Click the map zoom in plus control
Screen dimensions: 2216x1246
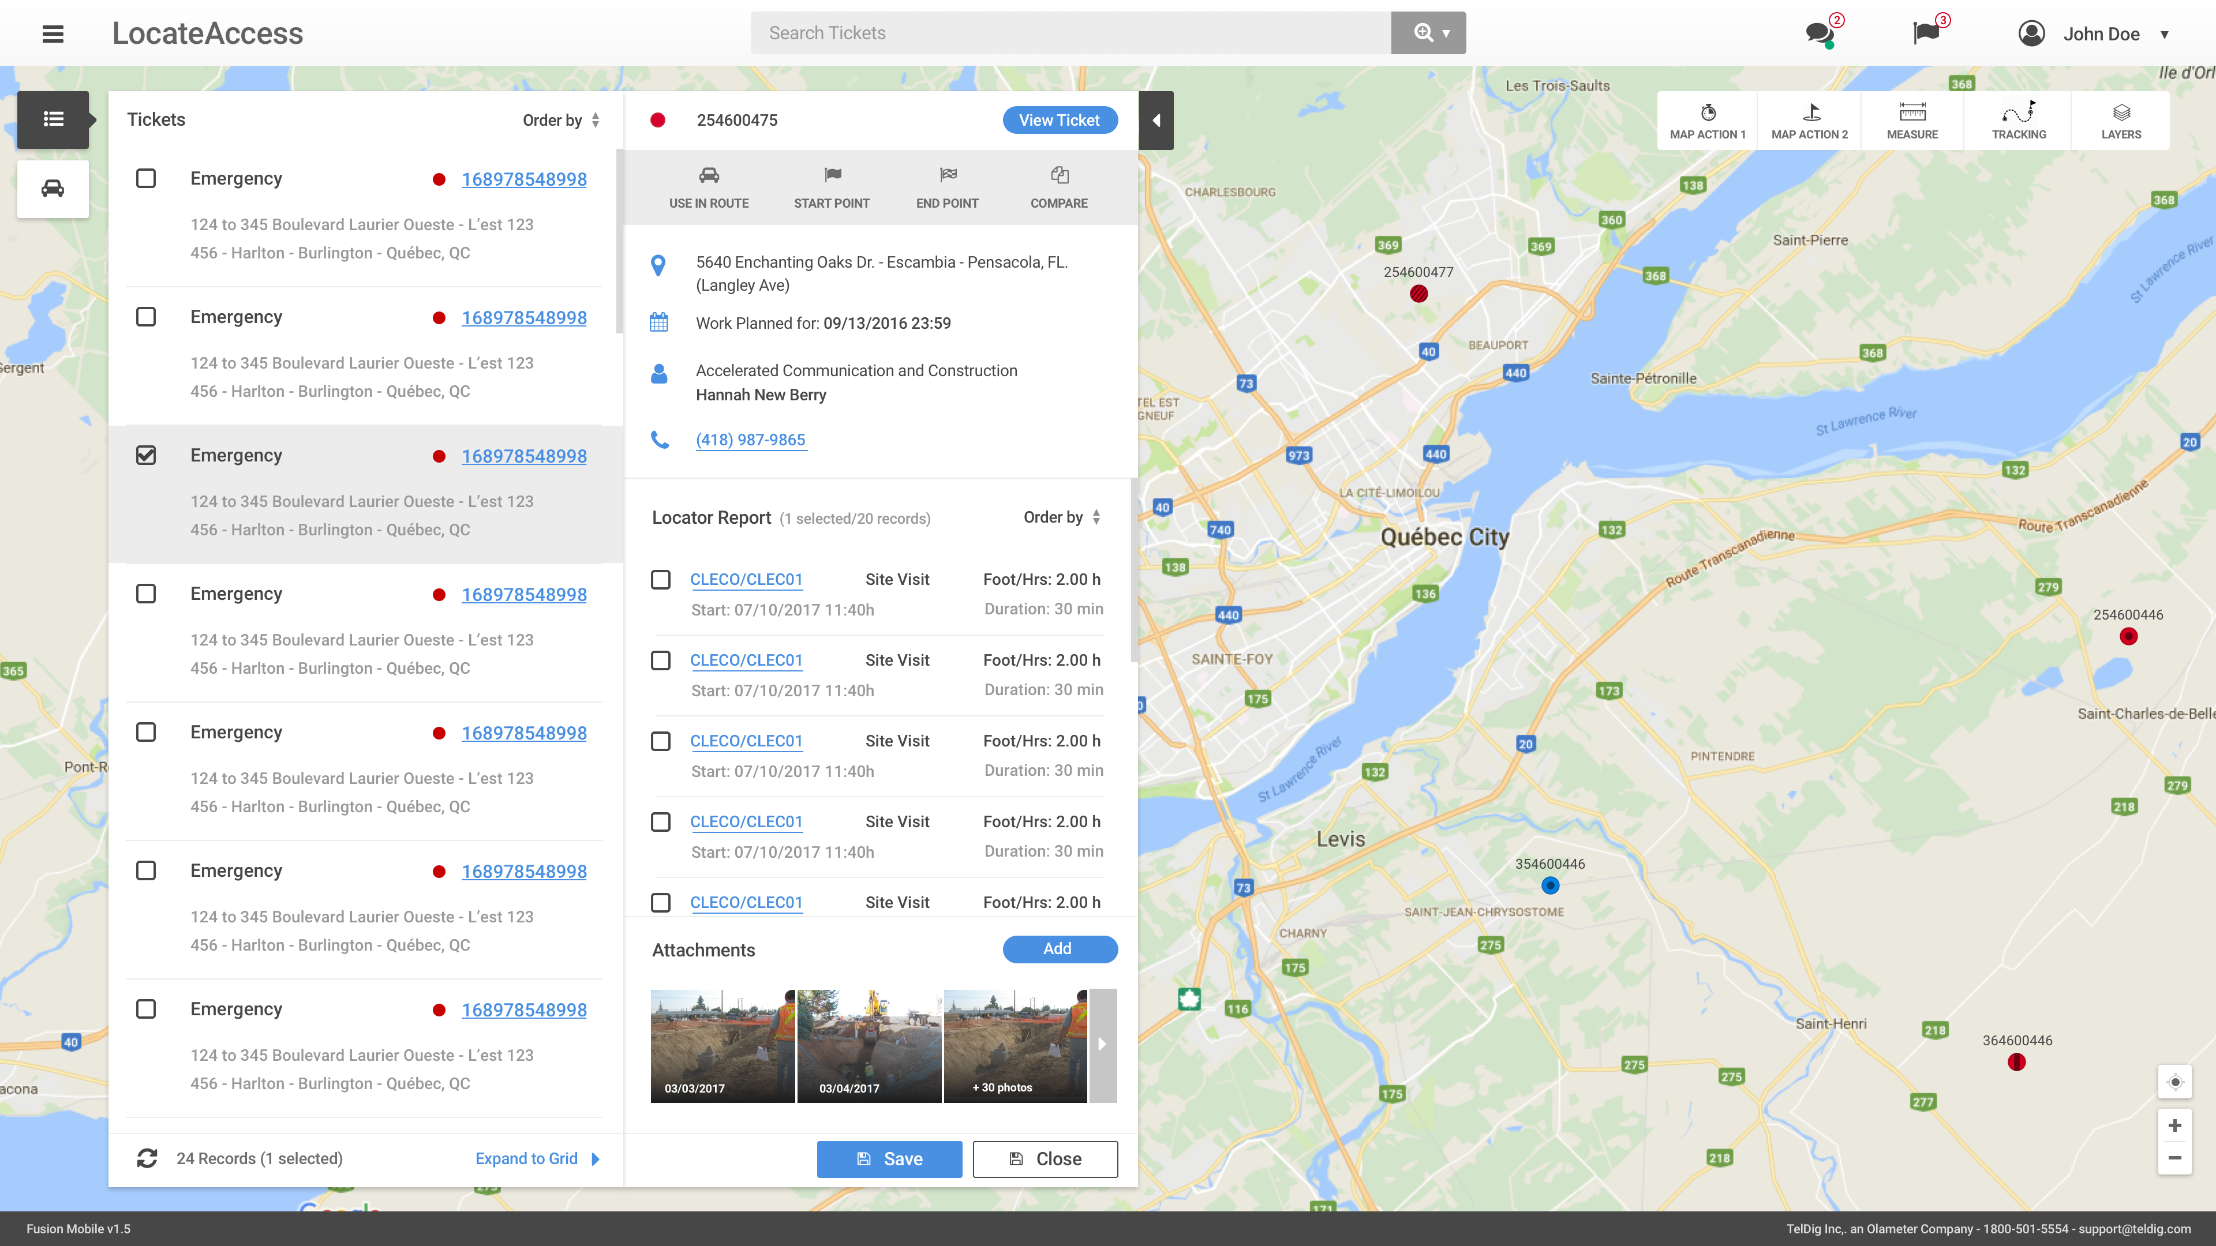tap(2174, 1125)
